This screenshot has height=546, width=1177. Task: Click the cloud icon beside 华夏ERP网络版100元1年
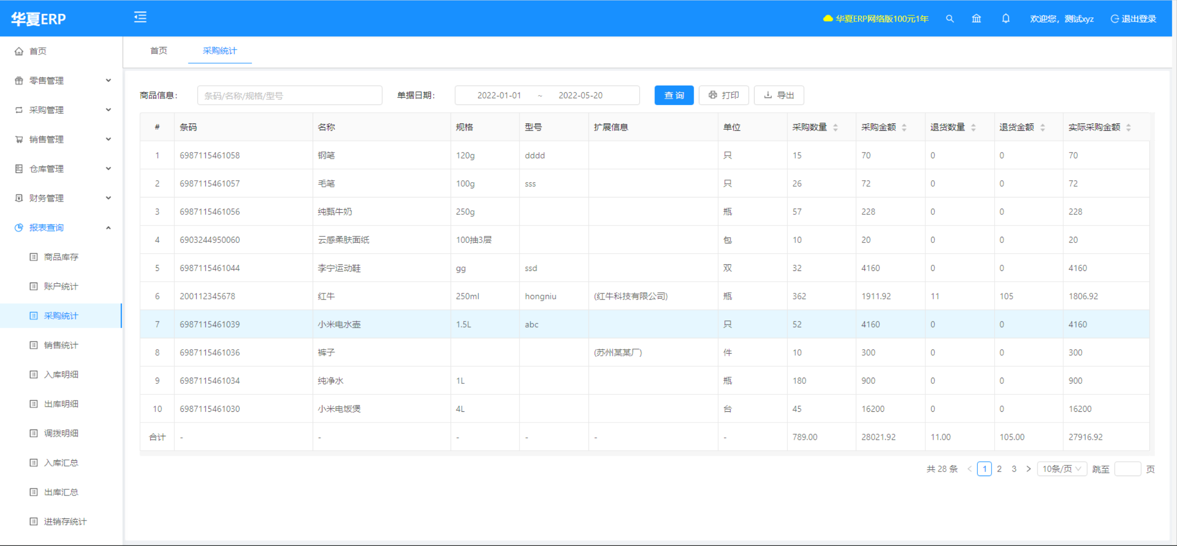pos(828,19)
